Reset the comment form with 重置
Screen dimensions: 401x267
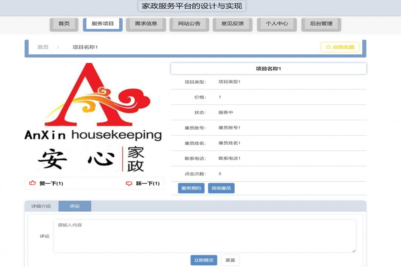click(x=230, y=260)
